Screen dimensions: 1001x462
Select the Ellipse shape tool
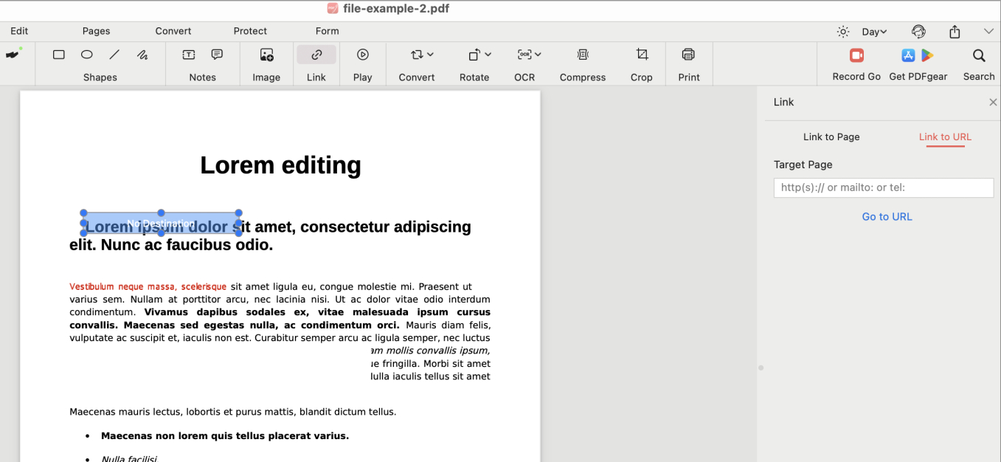click(x=86, y=54)
